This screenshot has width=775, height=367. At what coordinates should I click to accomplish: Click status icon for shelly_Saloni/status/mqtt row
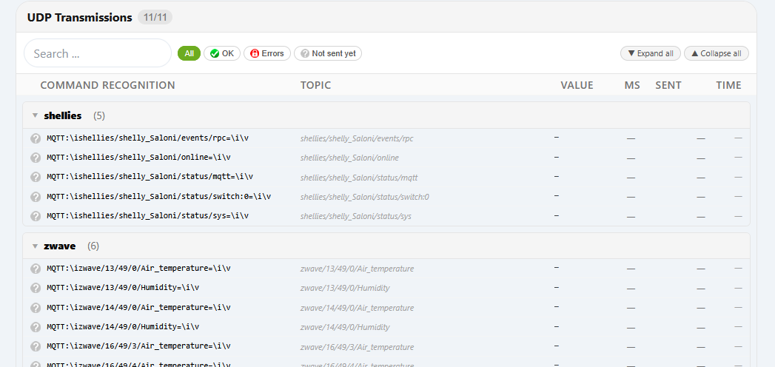pyautogui.click(x=36, y=177)
